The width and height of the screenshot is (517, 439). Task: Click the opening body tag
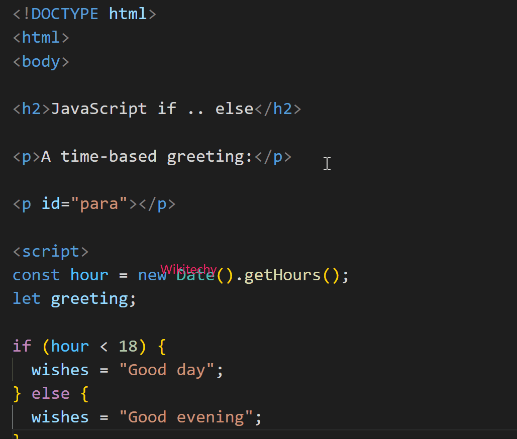pos(41,61)
